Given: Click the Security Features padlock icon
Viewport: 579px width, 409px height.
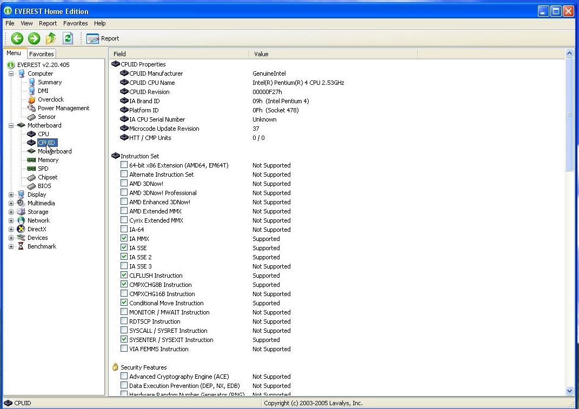Looking at the screenshot, I should tap(115, 367).
